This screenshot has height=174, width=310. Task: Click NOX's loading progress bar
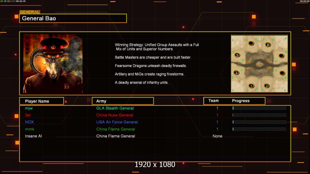[259, 122]
